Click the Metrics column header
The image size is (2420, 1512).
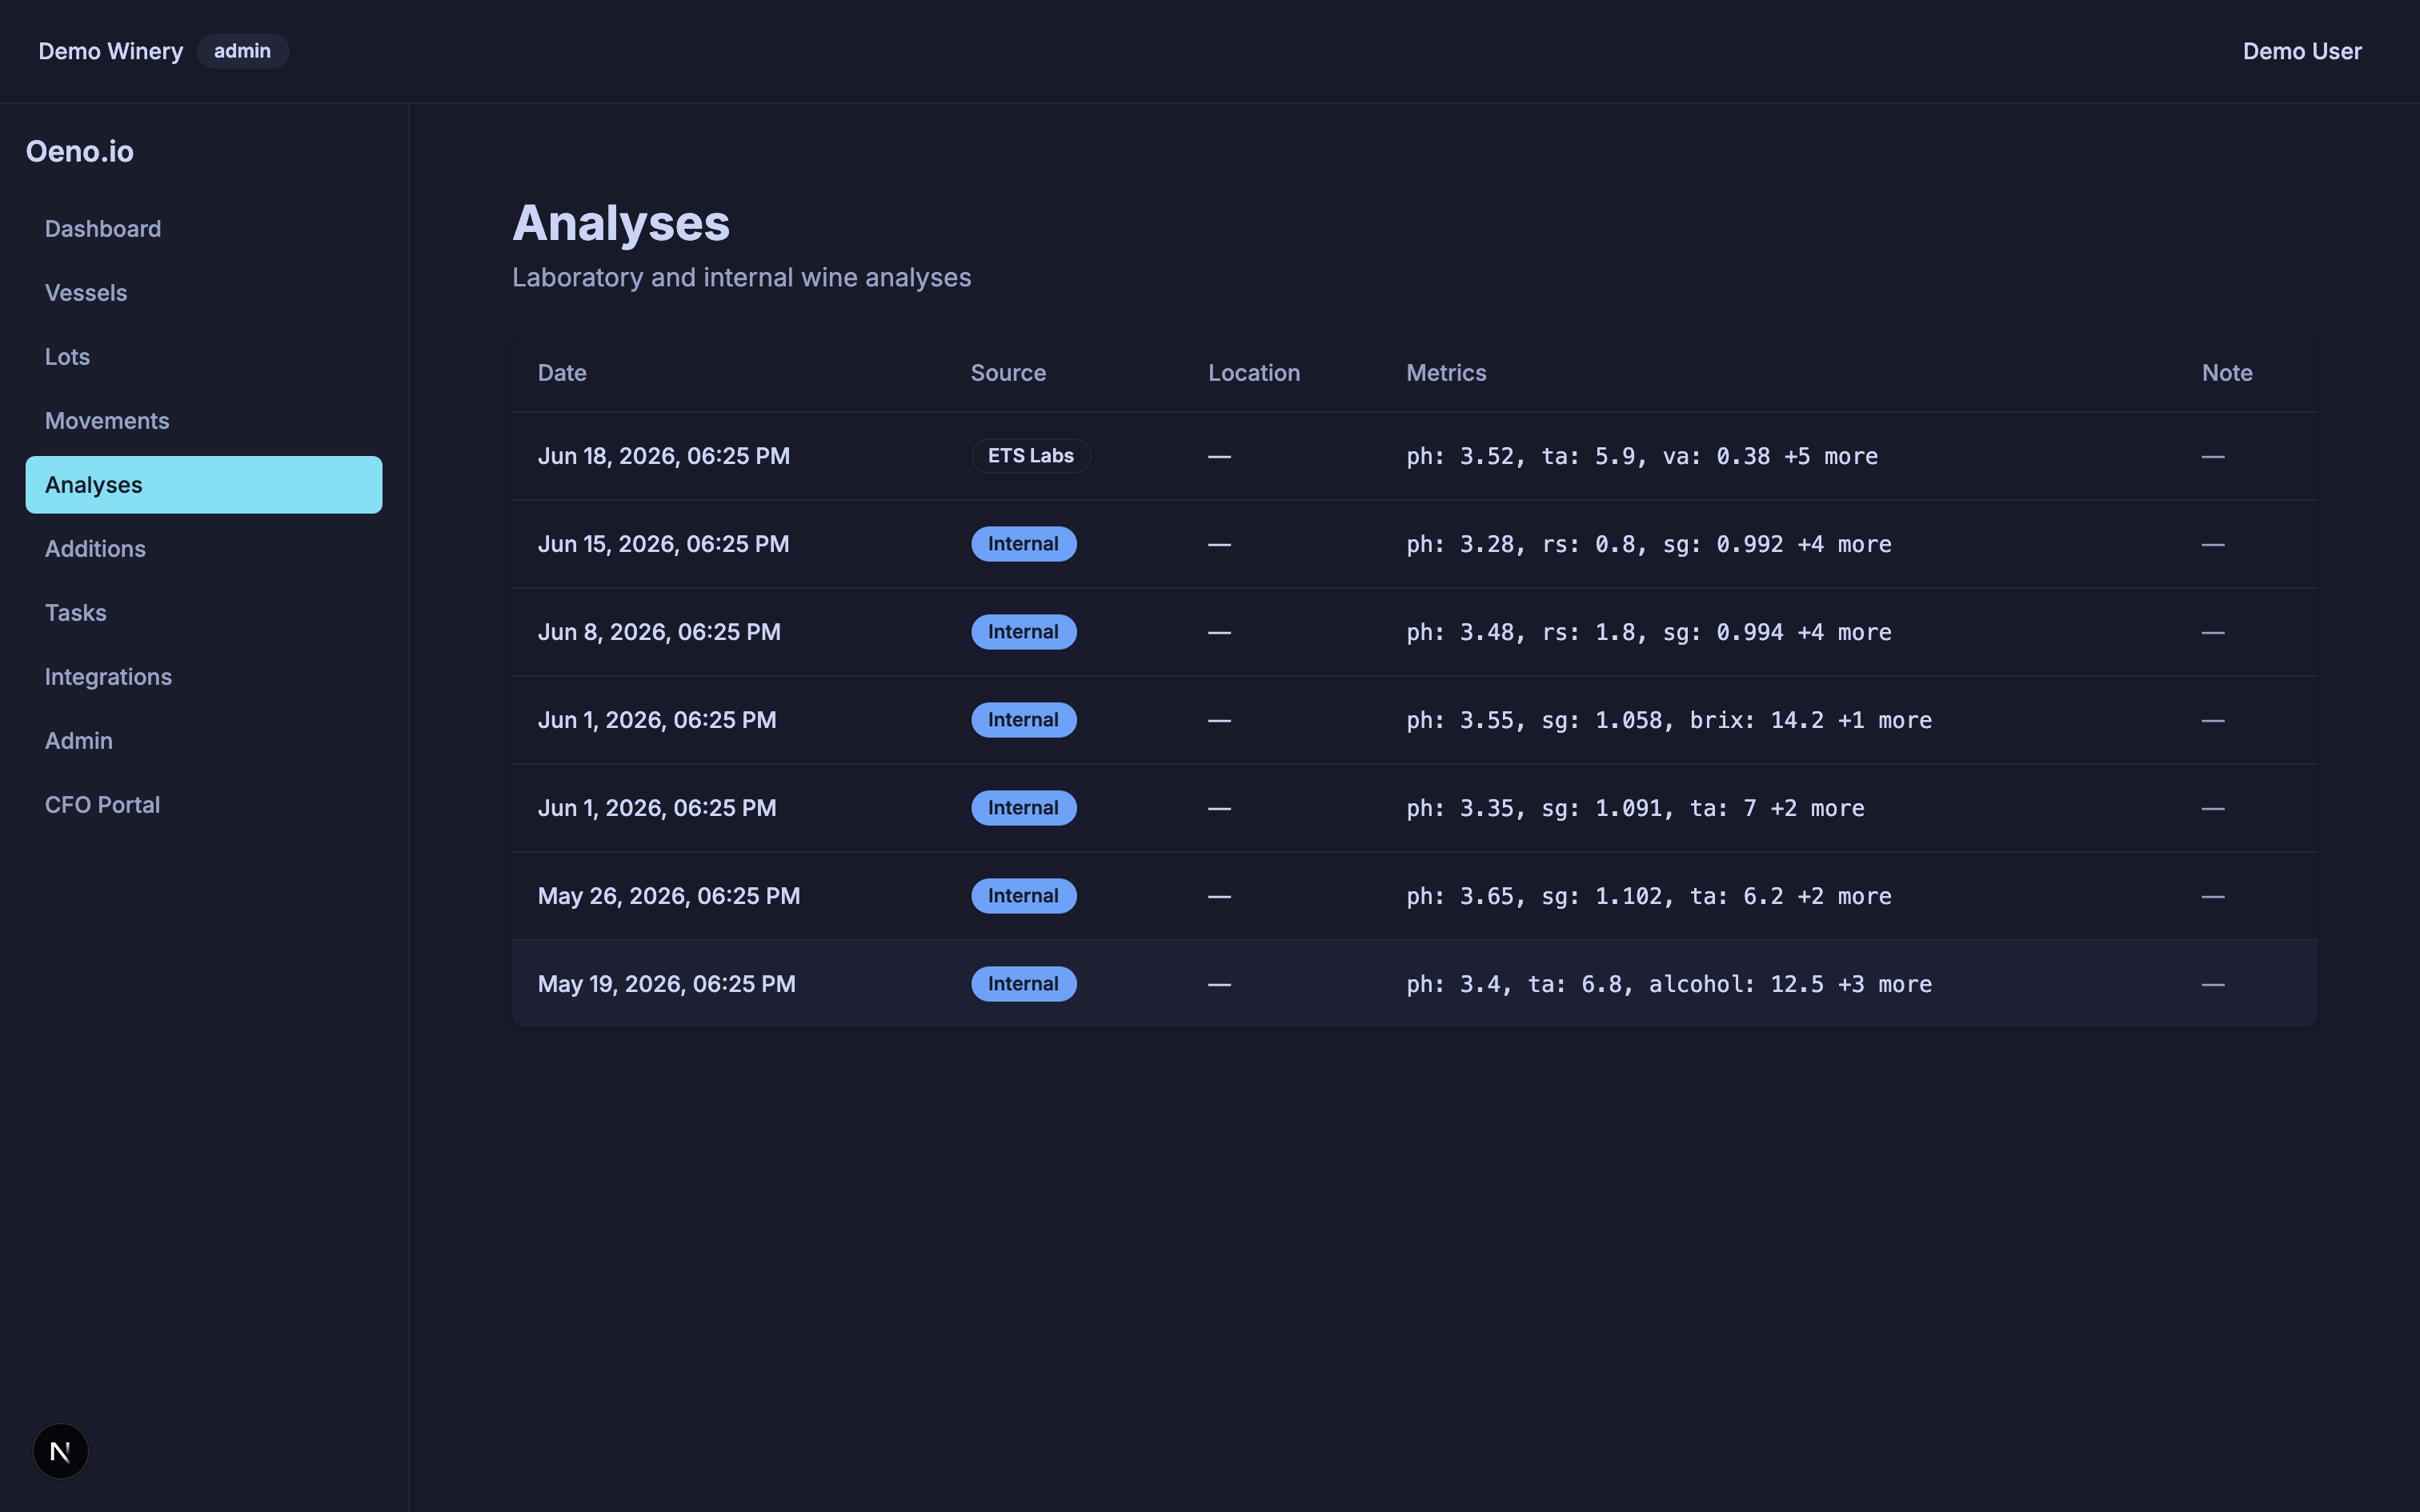[x=1446, y=373]
